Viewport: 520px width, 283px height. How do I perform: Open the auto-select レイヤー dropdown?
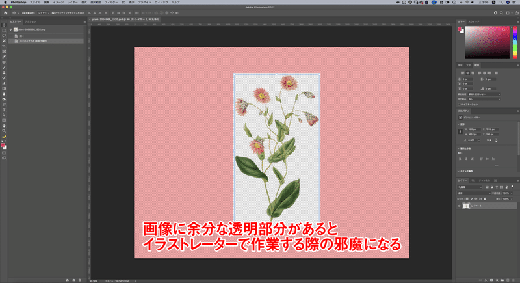[x=43, y=13]
